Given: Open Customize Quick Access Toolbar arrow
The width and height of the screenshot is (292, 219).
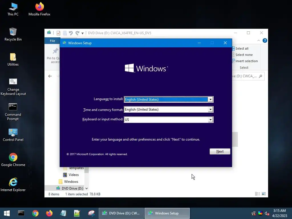Looking at the screenshot, I should tap(82, 33).
